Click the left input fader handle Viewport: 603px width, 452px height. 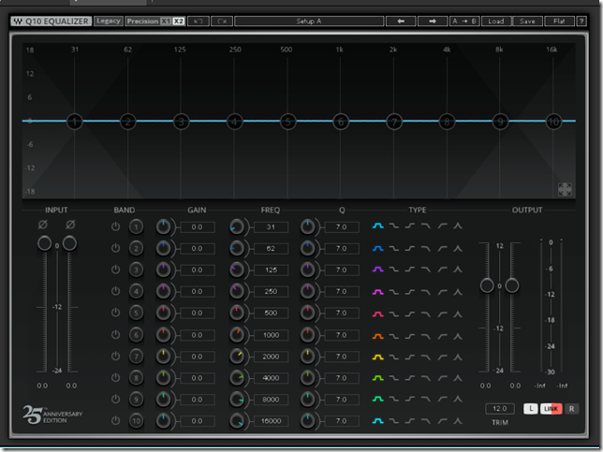(45, 243)
